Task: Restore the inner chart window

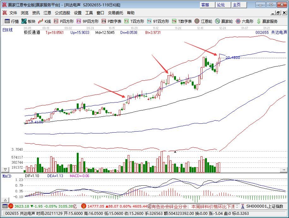Action: pyautogui.click(x=278, y=13)
